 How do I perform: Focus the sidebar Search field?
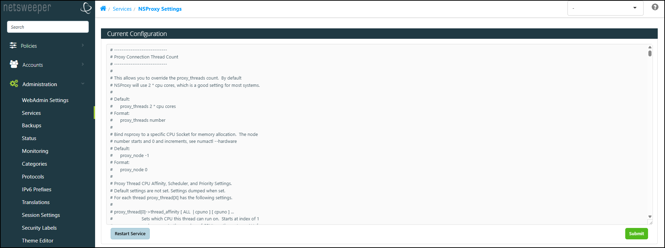pyautogui.click(x=48, y=27)
